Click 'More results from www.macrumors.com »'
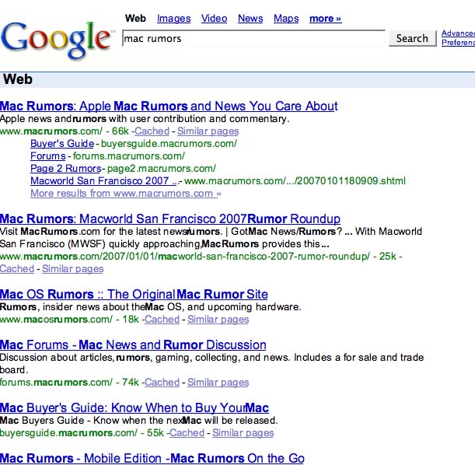475x465 pixels. pos(126,194)
